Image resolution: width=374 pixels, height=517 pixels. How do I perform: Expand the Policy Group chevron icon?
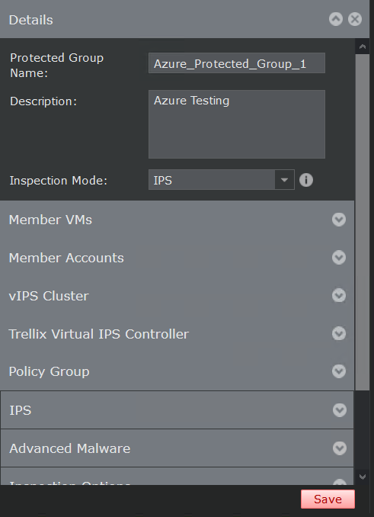[339, 371]
